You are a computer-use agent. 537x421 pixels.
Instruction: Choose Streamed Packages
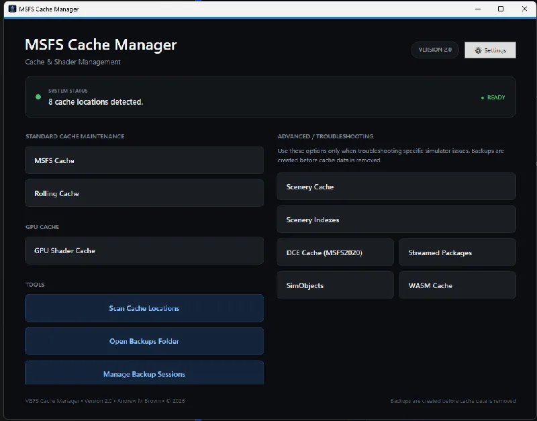(457, 252)
